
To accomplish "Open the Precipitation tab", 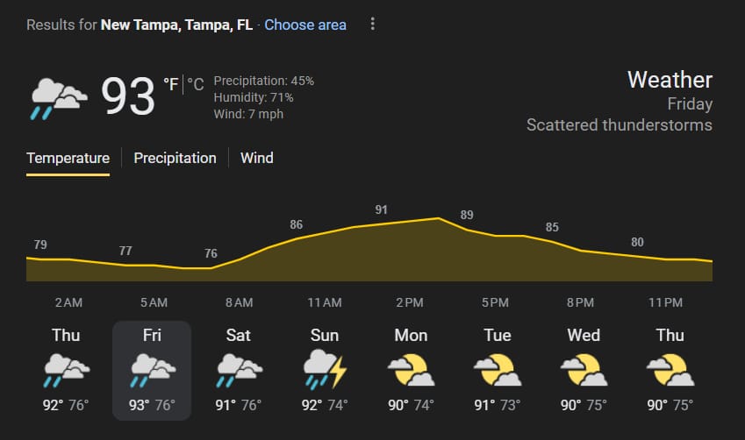I will [175, 158].
